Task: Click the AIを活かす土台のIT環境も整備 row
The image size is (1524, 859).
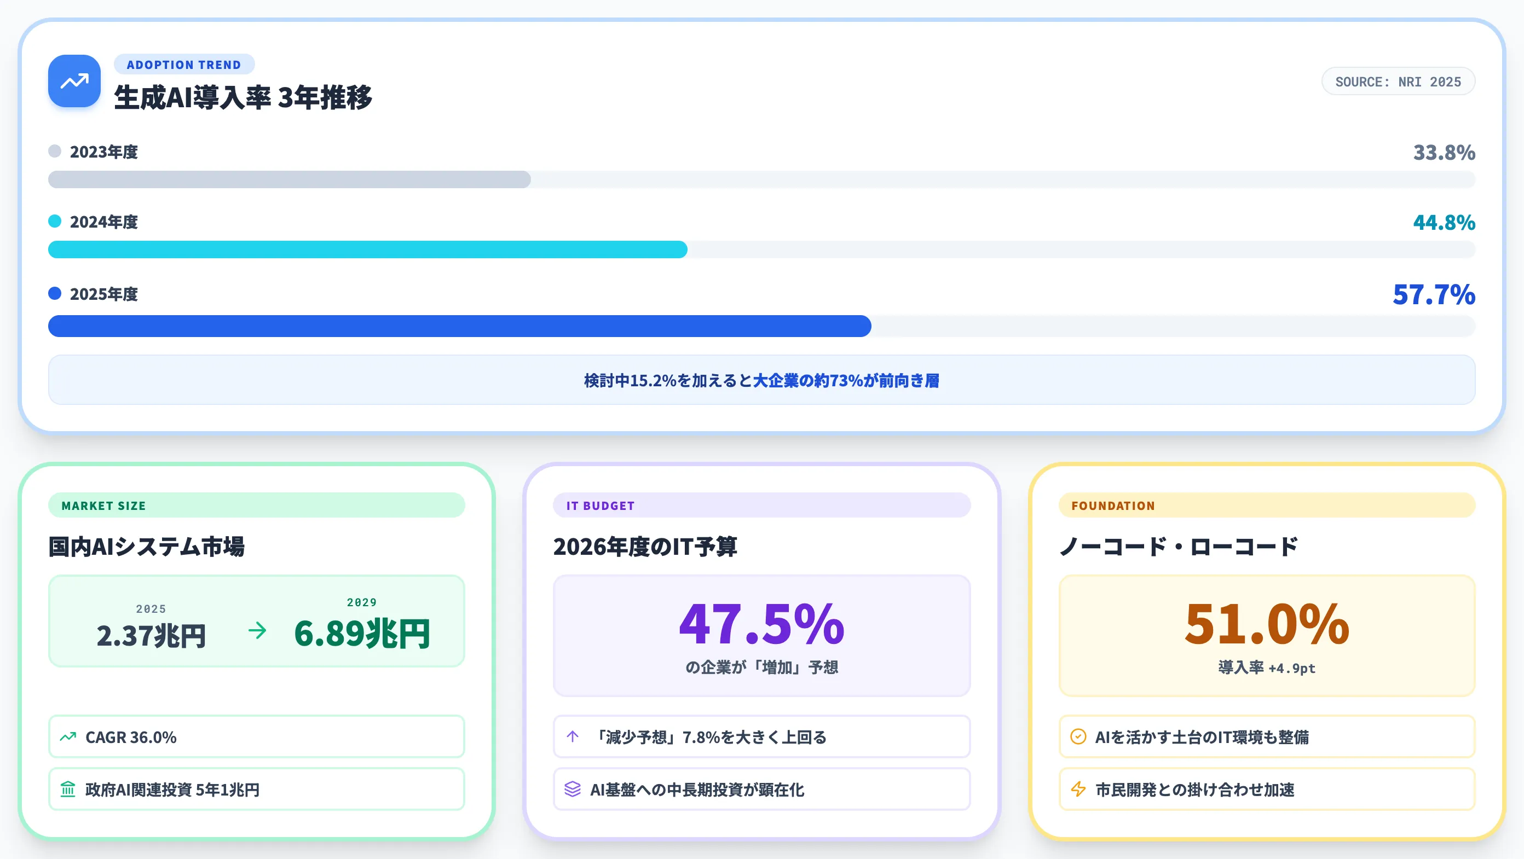Action: click(x=1267, y=736)
